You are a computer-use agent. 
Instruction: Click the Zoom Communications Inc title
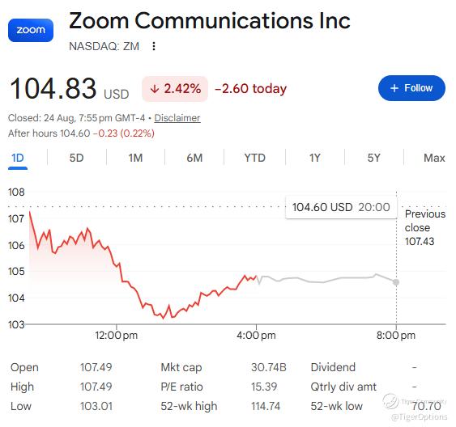tap(210, 20)
